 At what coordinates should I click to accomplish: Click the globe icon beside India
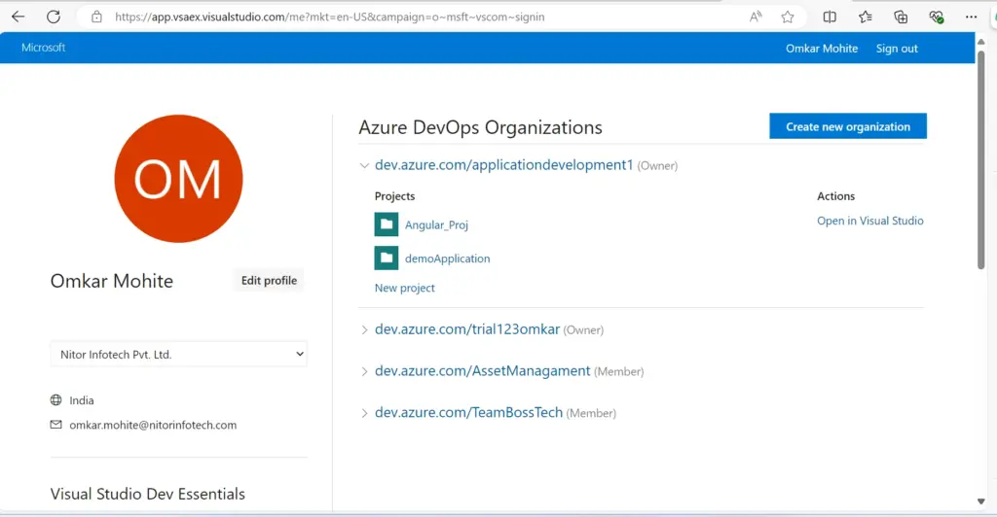(55, 399)
